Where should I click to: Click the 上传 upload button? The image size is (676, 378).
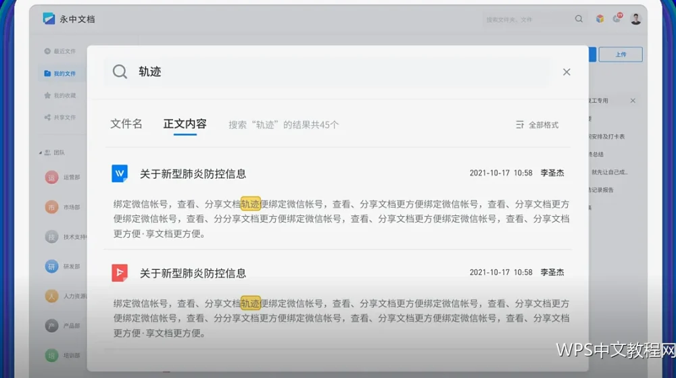pos(621,54)
